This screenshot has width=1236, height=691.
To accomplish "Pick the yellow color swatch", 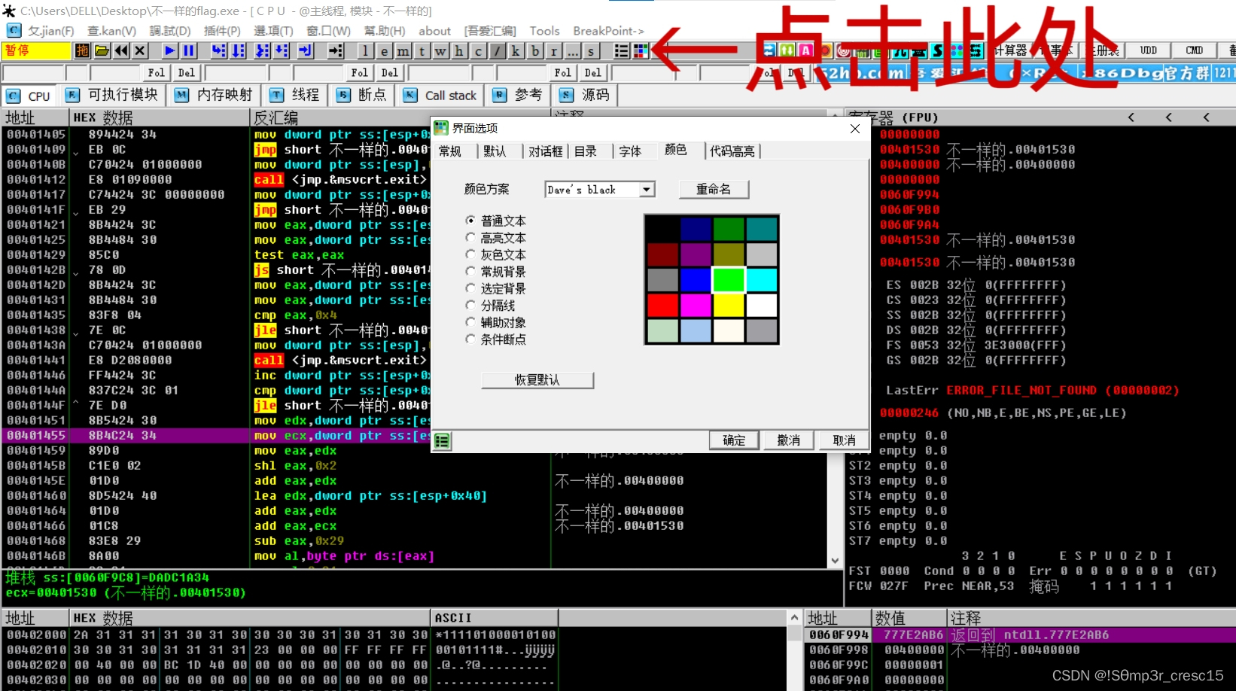I will pyautogui.click(x=729, y=306).
